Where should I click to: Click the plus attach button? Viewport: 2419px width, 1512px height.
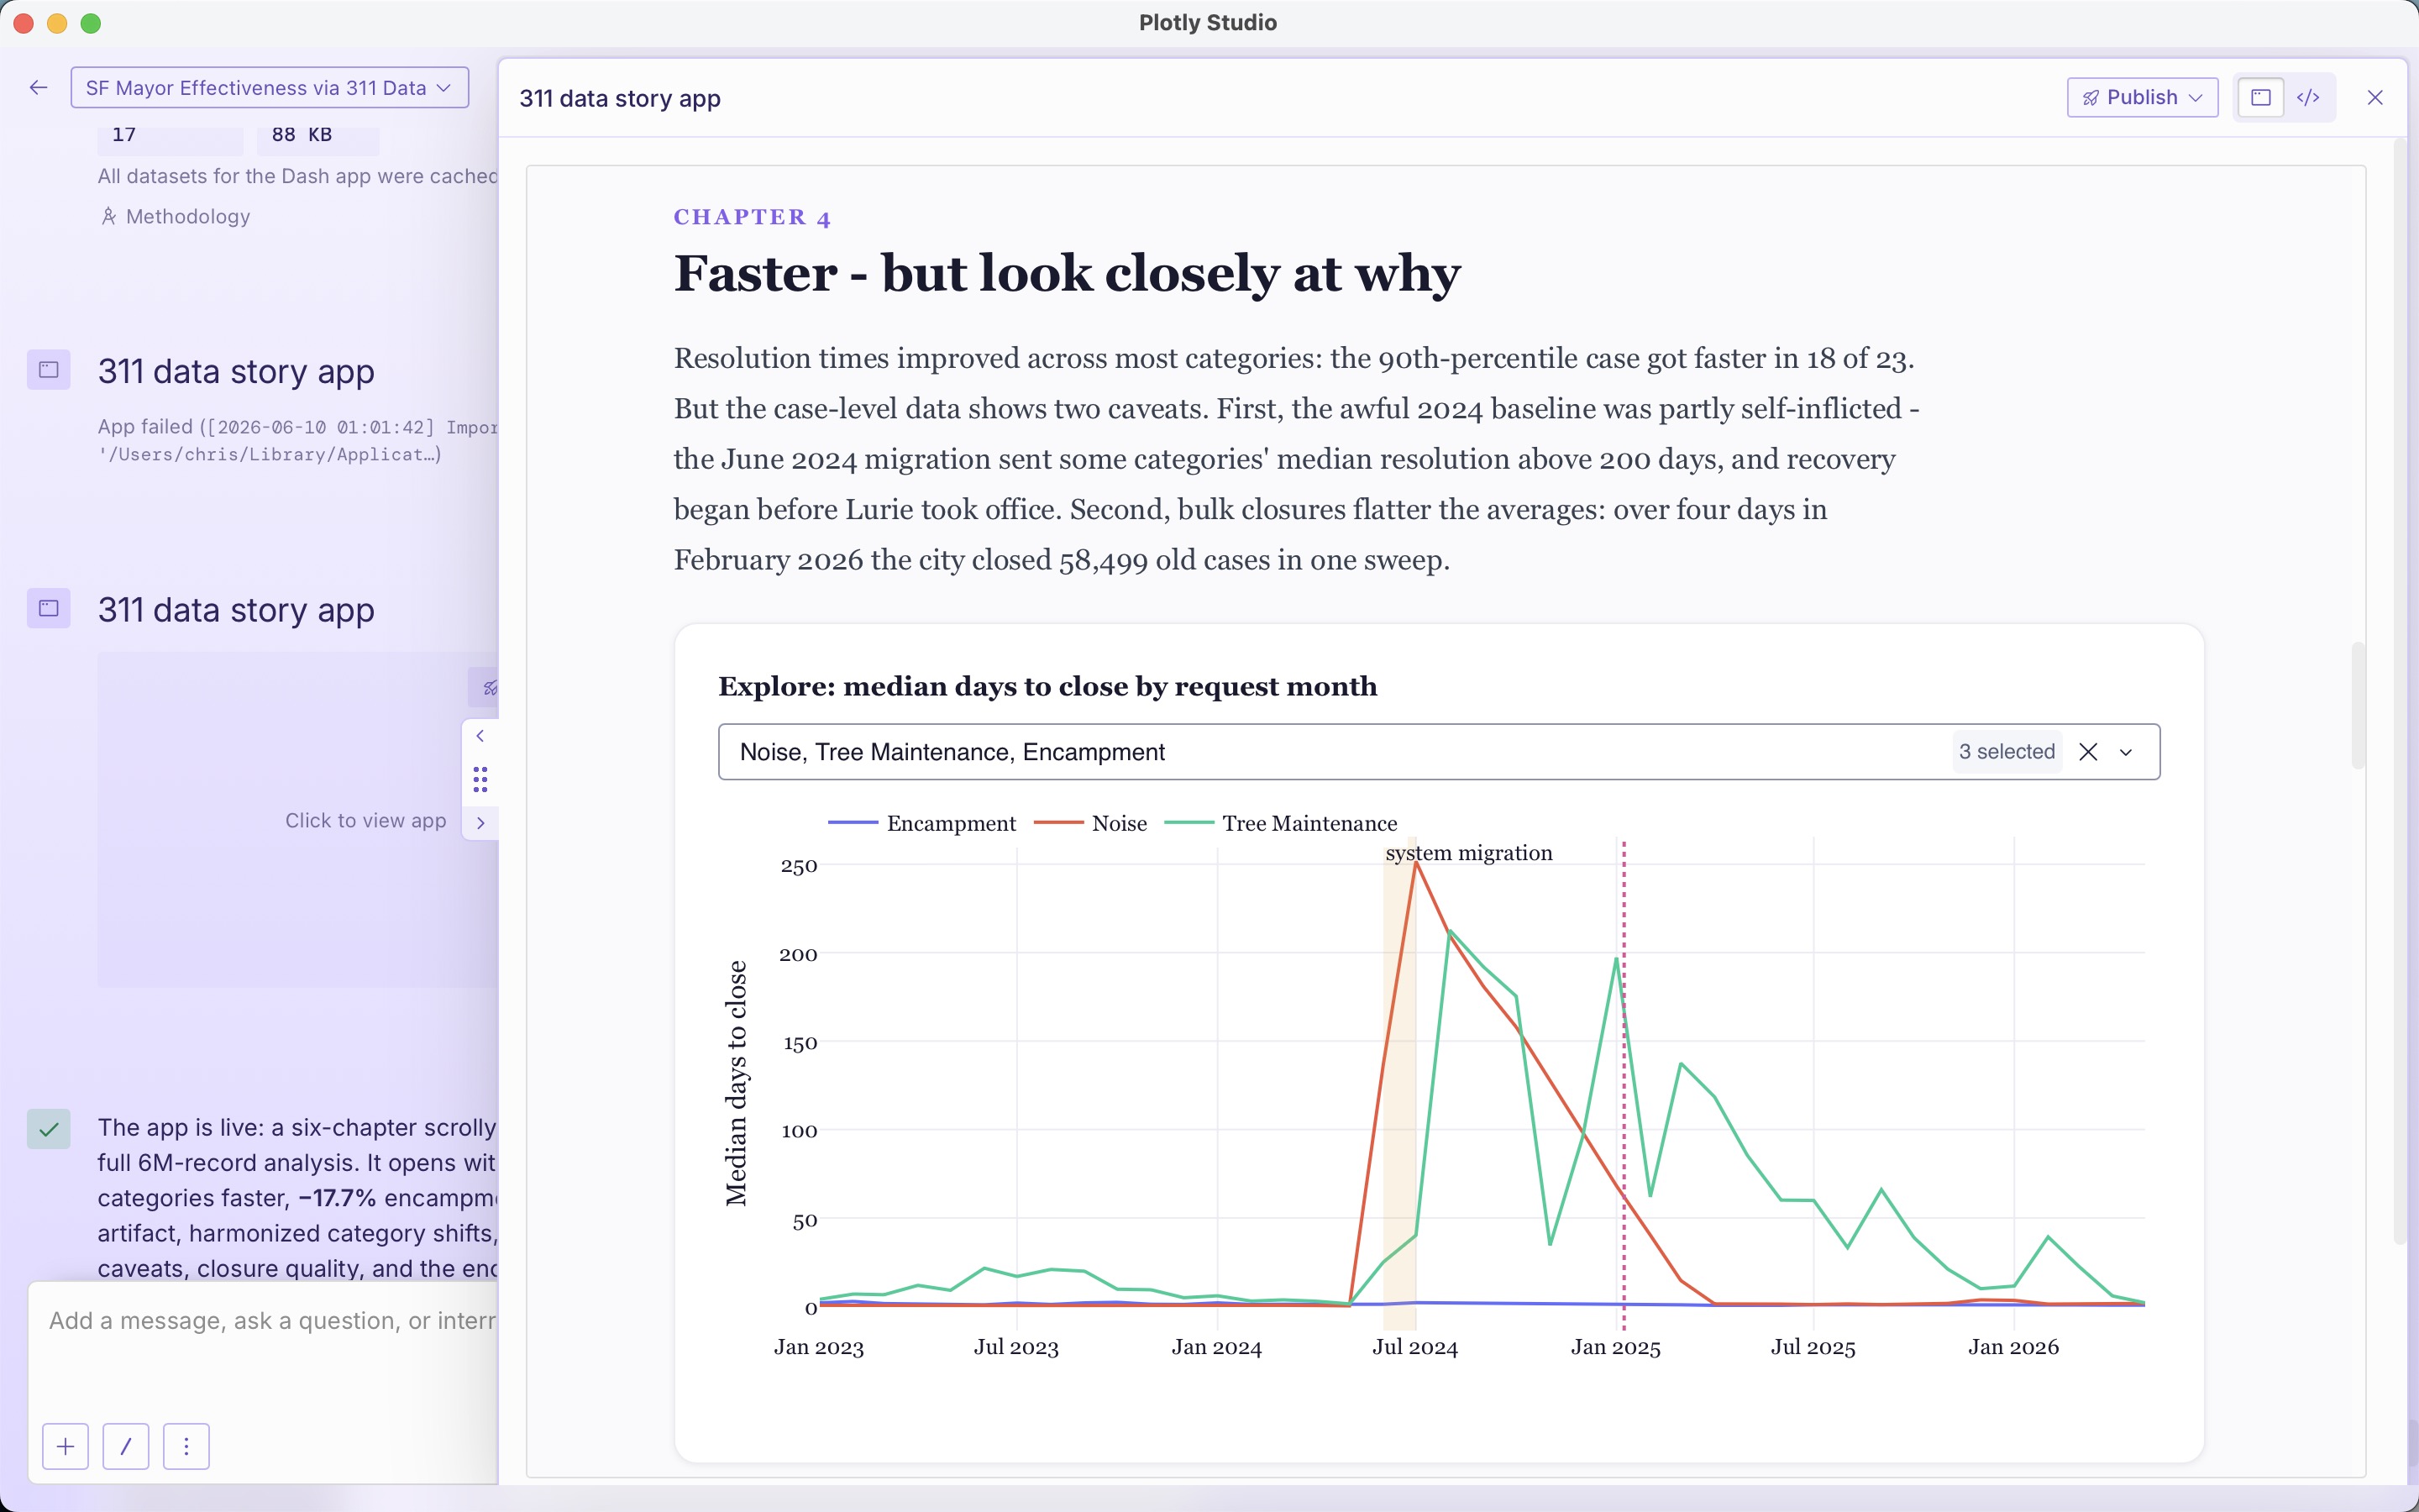(x=65, y=1446)
